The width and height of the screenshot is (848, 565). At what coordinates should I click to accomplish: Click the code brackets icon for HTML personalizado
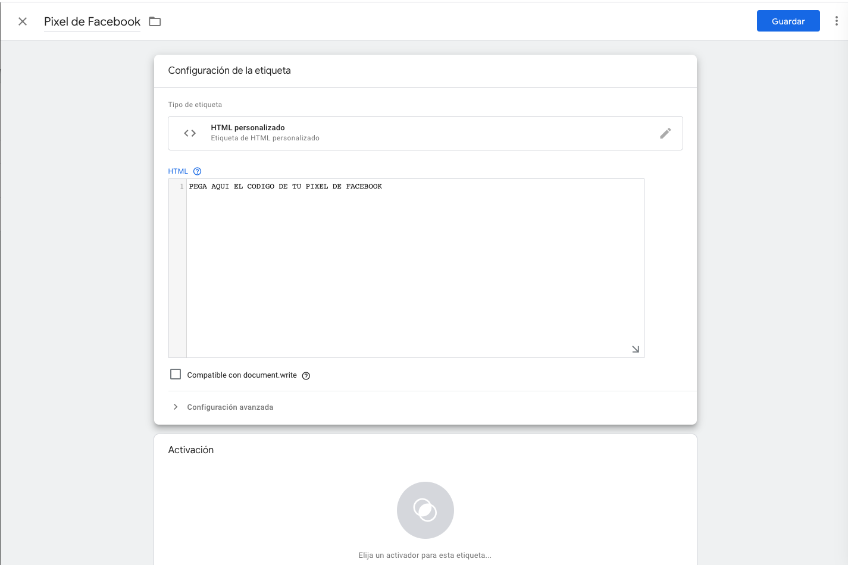coord(190,133)
